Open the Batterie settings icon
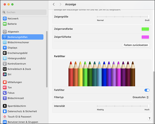Screen dimensions: 155x124 click(x=5, y=24)
